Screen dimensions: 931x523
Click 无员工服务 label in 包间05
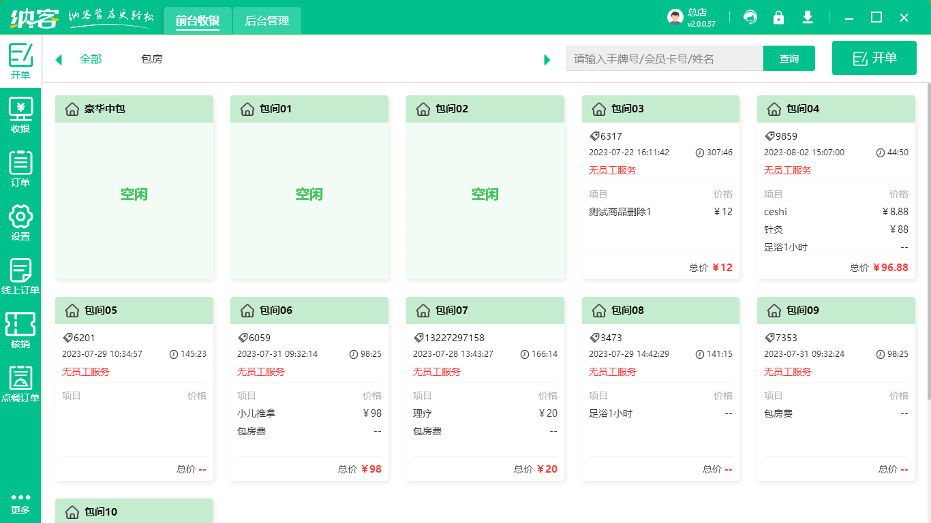click(x=86, y=372)
